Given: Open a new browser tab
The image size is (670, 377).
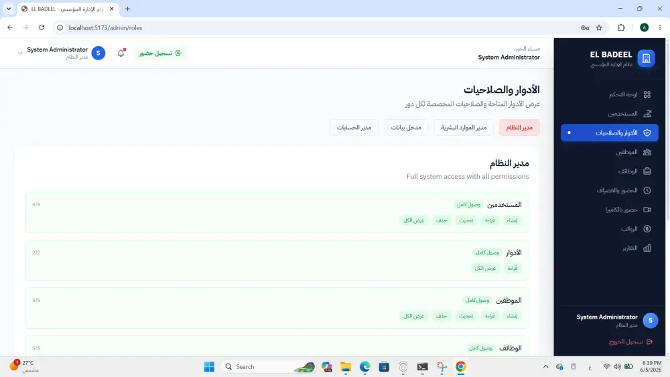Looking at the screenshot, I should (x=127, y=9).
